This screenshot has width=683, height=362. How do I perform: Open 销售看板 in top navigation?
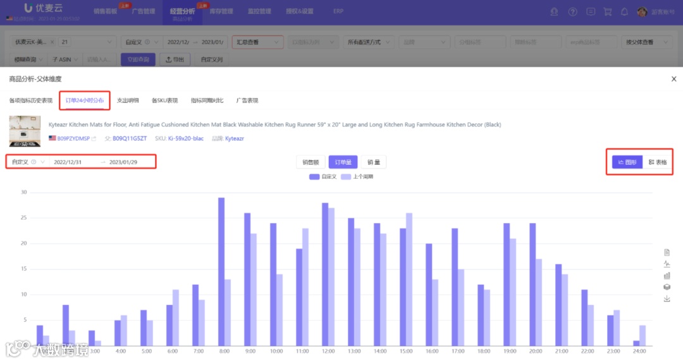coord(105,11)
